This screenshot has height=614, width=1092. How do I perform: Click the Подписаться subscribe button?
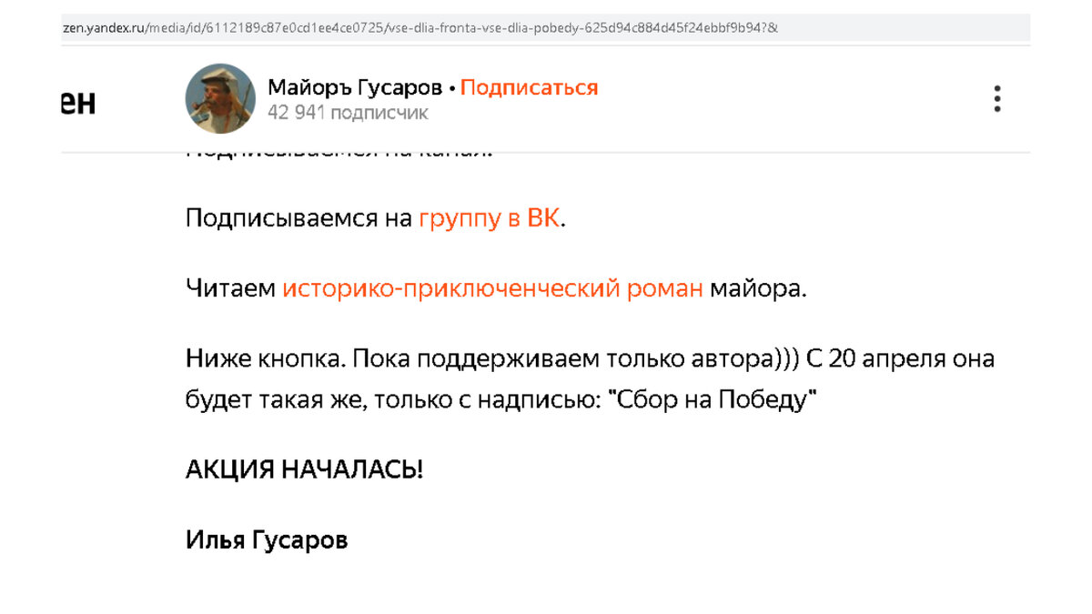(x=531, y=86)
